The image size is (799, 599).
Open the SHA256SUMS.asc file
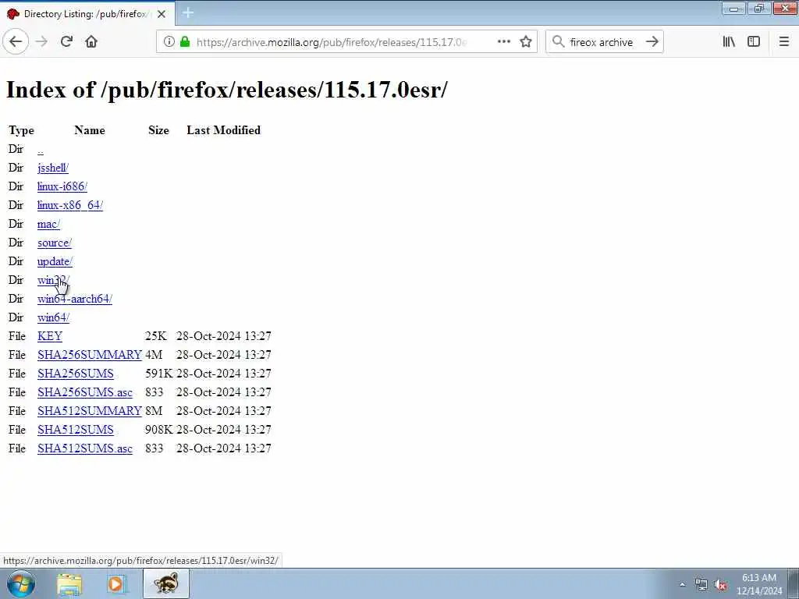(x=85, y=392)
